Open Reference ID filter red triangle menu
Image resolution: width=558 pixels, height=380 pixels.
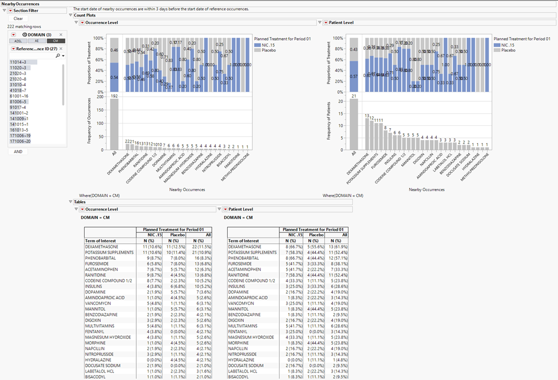14,49
